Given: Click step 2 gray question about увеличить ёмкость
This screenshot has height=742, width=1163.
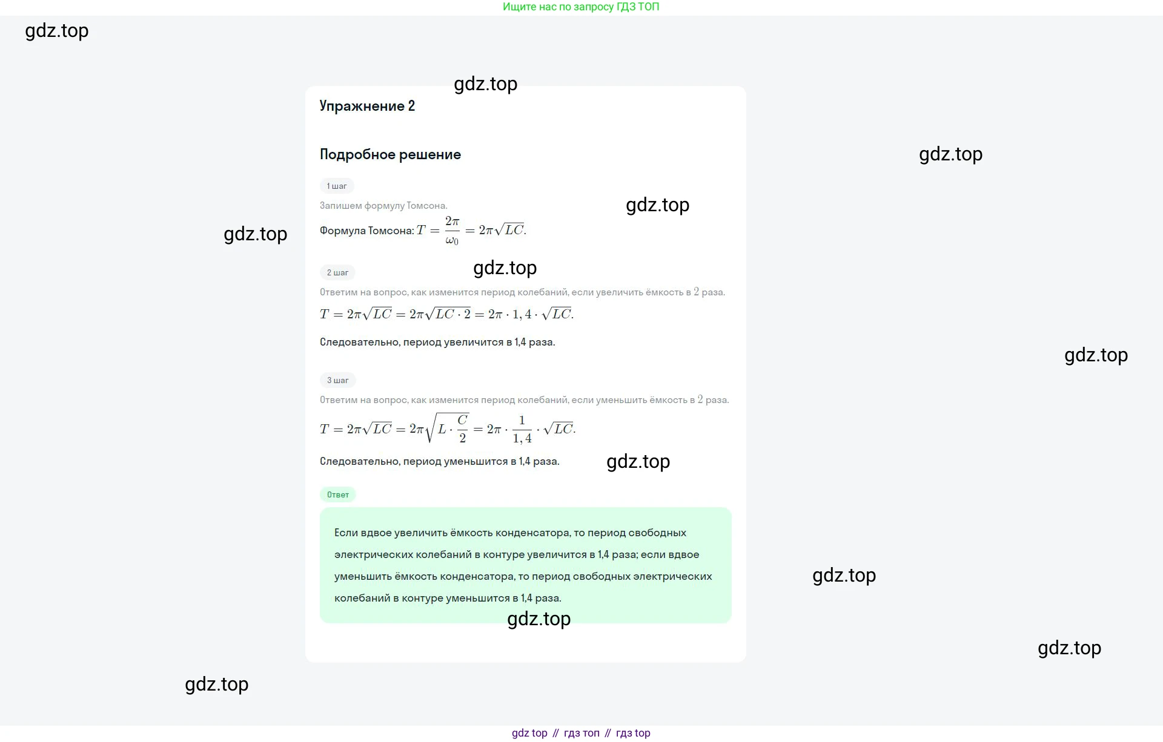Looking at the screenshot, I should point(522,292).
